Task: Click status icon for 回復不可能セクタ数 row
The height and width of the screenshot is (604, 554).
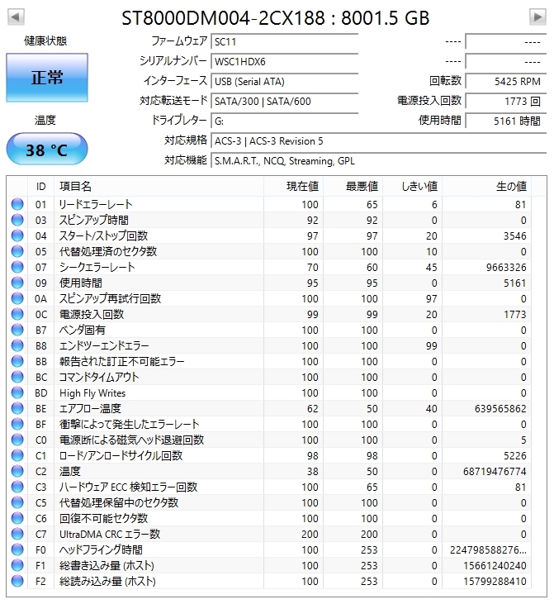Action: tap(17, 519)
